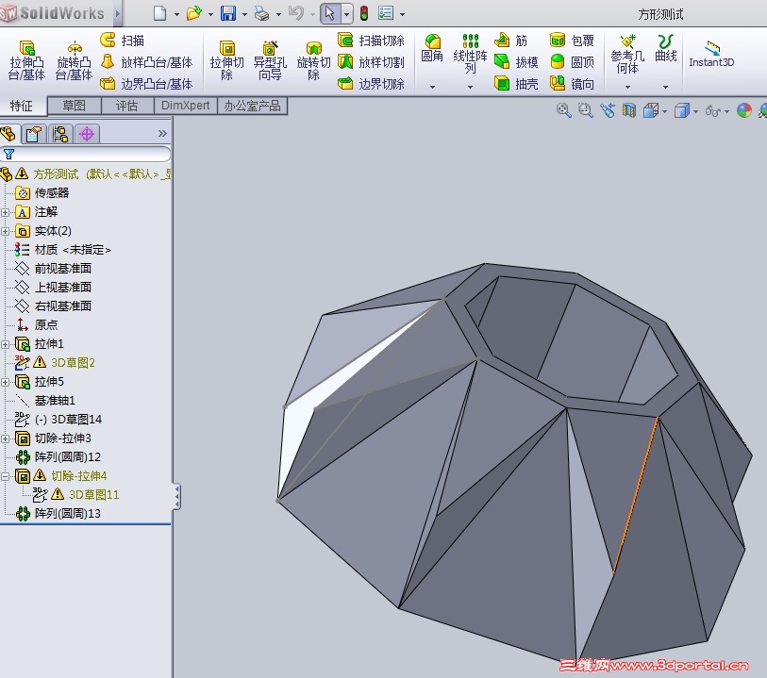Click the Save icon in the top toolbar
The image size is (767, 678).
coord(228,13)
